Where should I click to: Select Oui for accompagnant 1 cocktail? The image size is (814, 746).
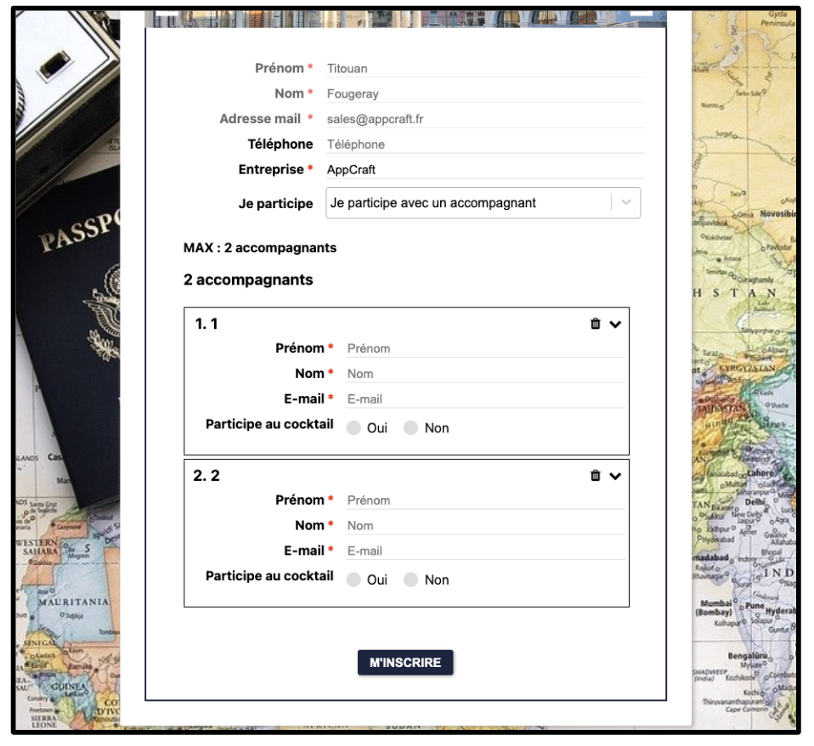tap(354, 428)
